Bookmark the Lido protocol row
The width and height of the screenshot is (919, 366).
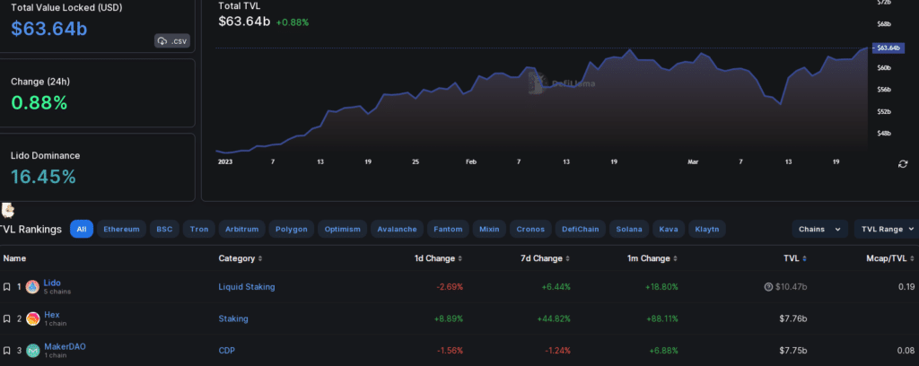[x=7, y=287]
